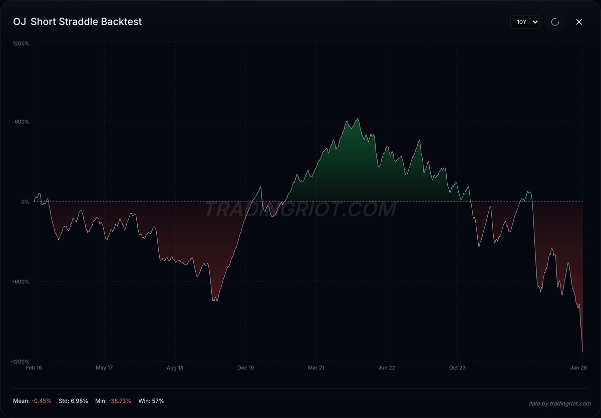Click the Dec 19 x-axis date
Screen dimensions: 601x418
(x=245, y=368)
